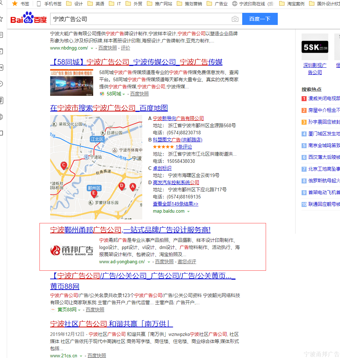Open the 书签 bookmarks star
The width and height of the screenshot is (340, 358).
(x=21, y=4)
